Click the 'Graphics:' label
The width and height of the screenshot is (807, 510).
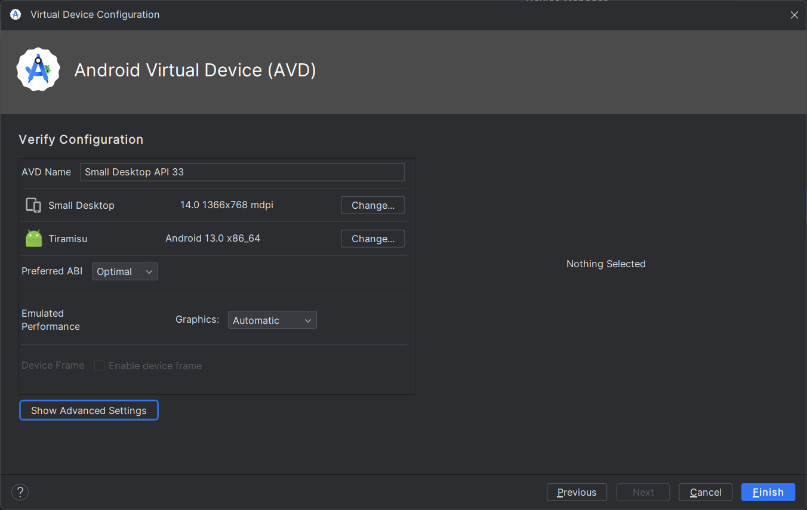pos(198,320)
